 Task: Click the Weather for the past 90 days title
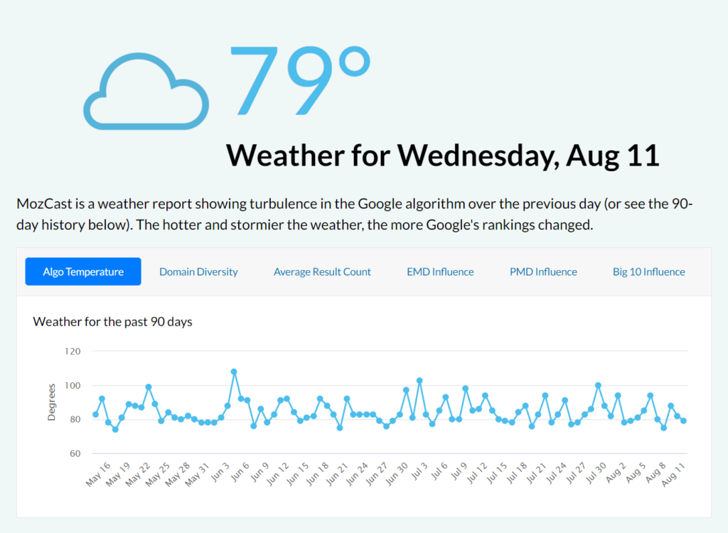tap(112, 322)
